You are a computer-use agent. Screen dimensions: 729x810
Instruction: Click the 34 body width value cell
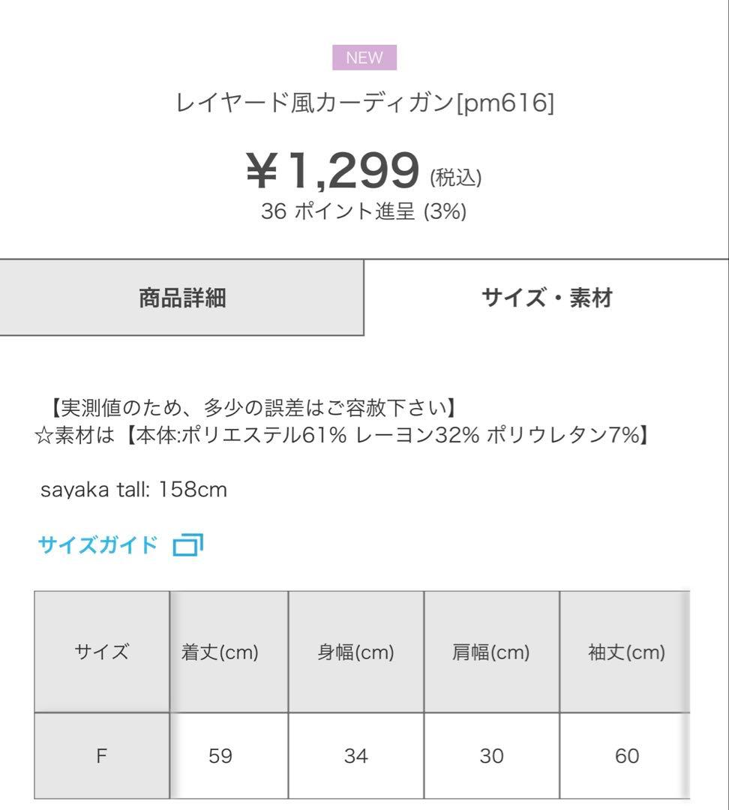[356, 756]
